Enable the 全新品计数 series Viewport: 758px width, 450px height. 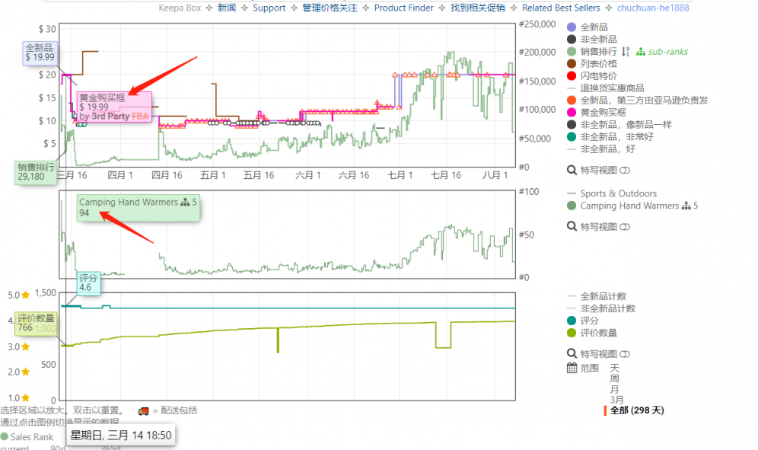coord(597,296)
